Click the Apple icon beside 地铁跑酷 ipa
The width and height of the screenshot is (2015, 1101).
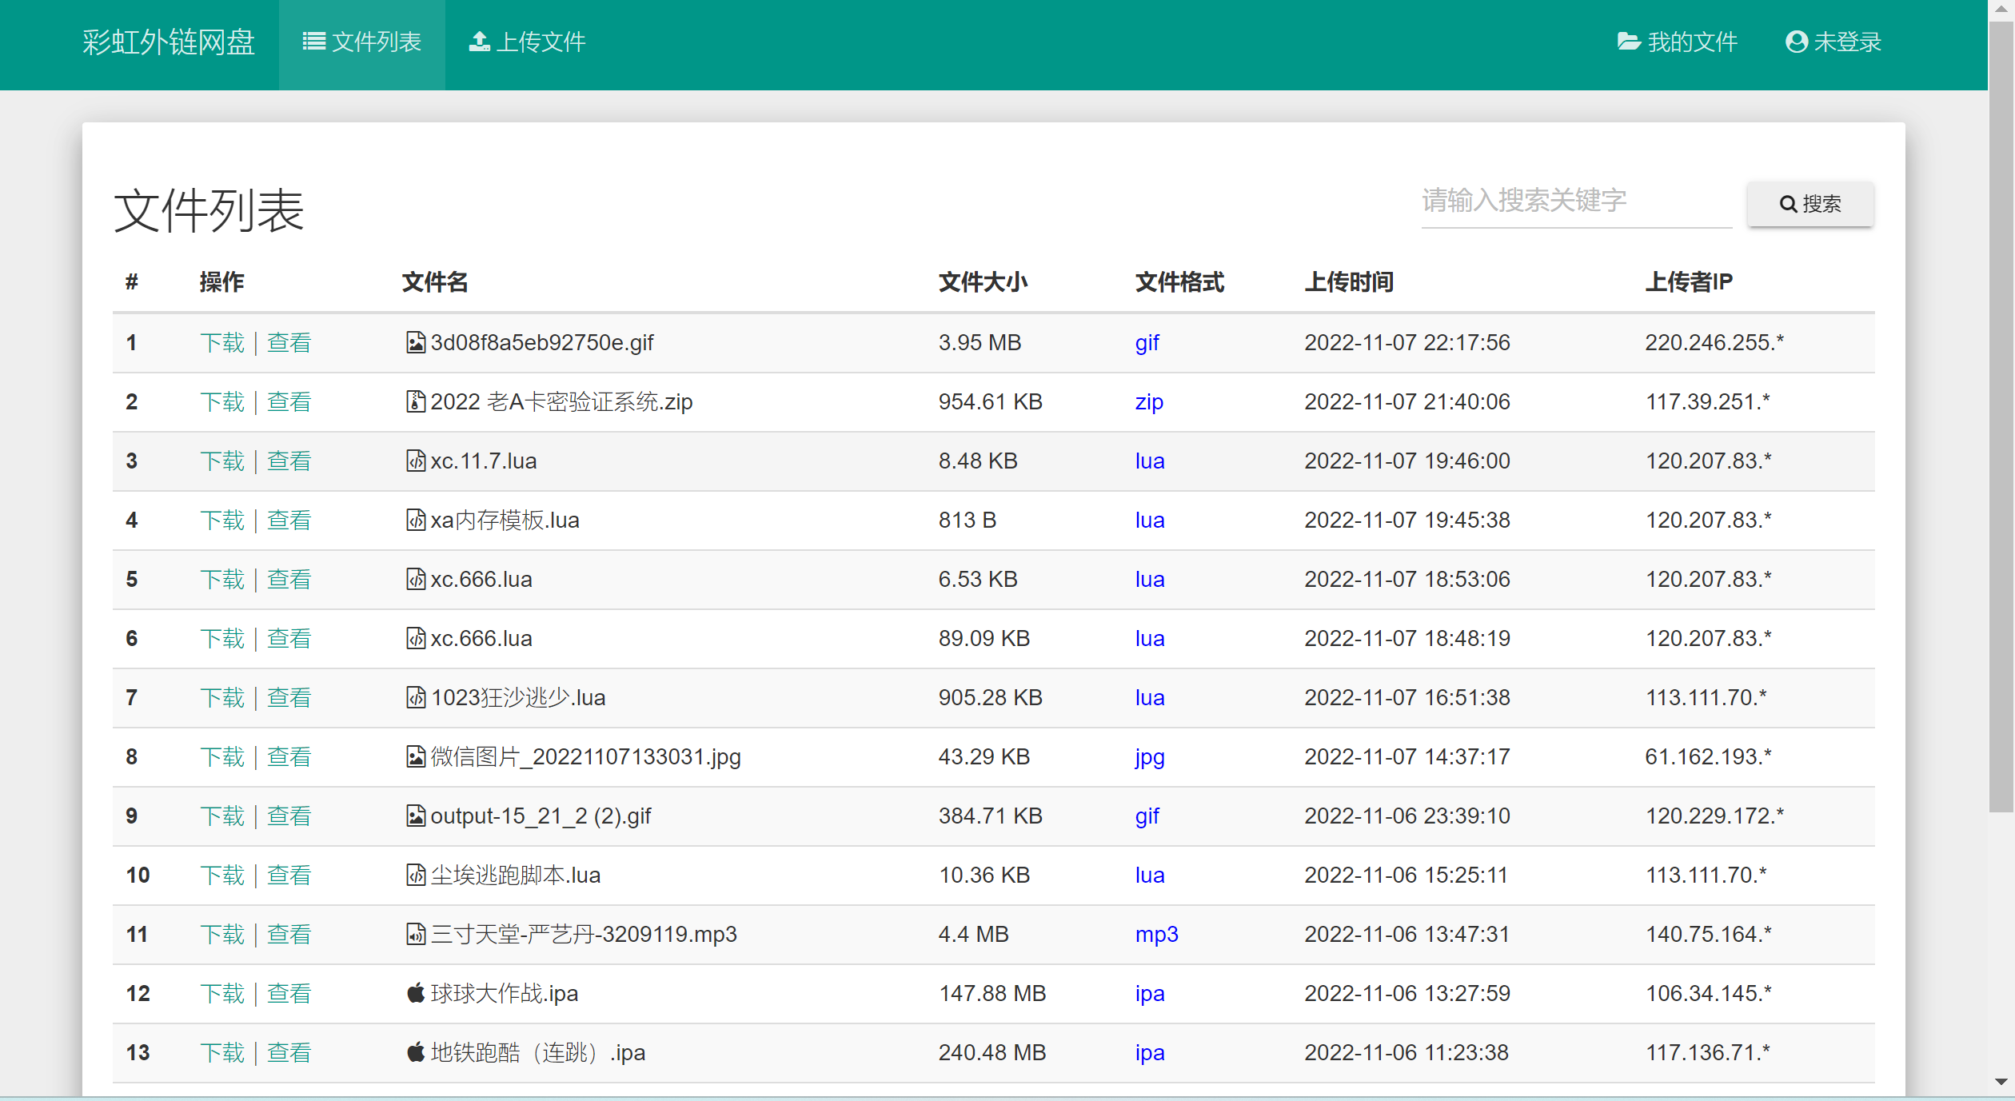415,1053
